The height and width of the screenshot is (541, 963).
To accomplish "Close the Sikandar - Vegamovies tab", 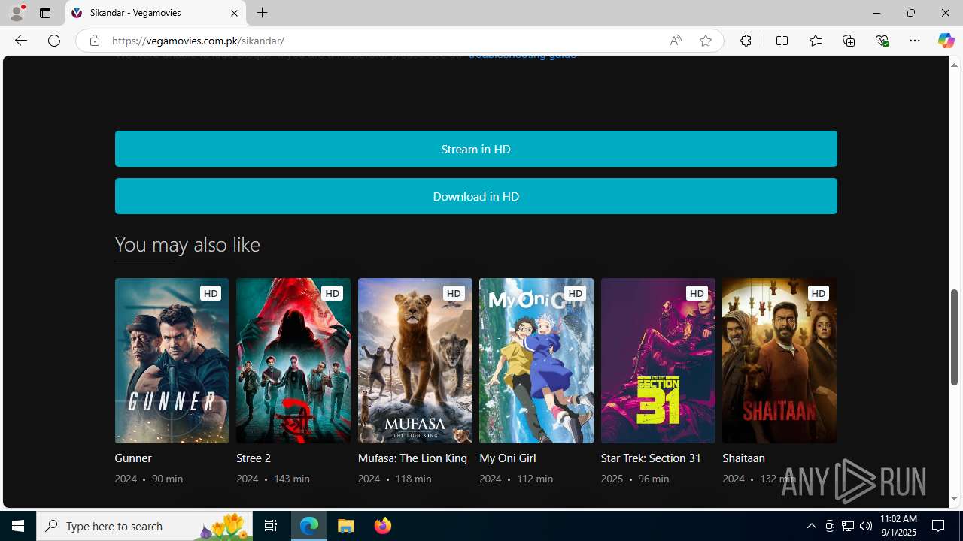I will (x=234, y=13).
